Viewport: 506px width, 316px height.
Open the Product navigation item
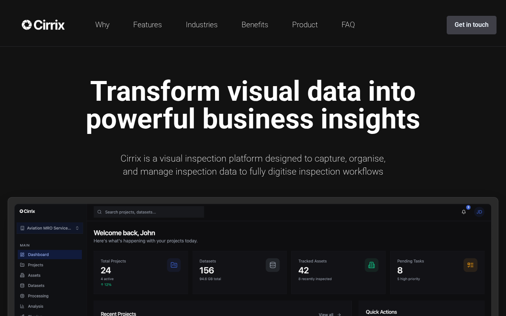click(305, 25)
